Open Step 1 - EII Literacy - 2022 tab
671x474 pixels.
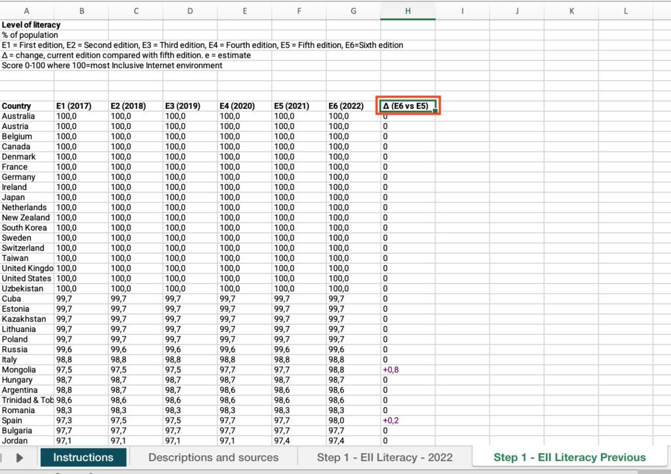point(385,457)
